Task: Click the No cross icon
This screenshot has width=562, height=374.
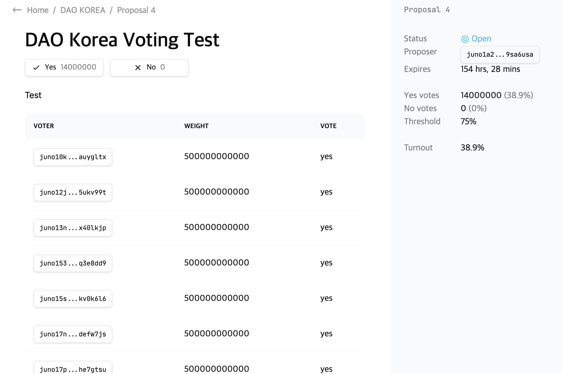Action: coord(138,67)
